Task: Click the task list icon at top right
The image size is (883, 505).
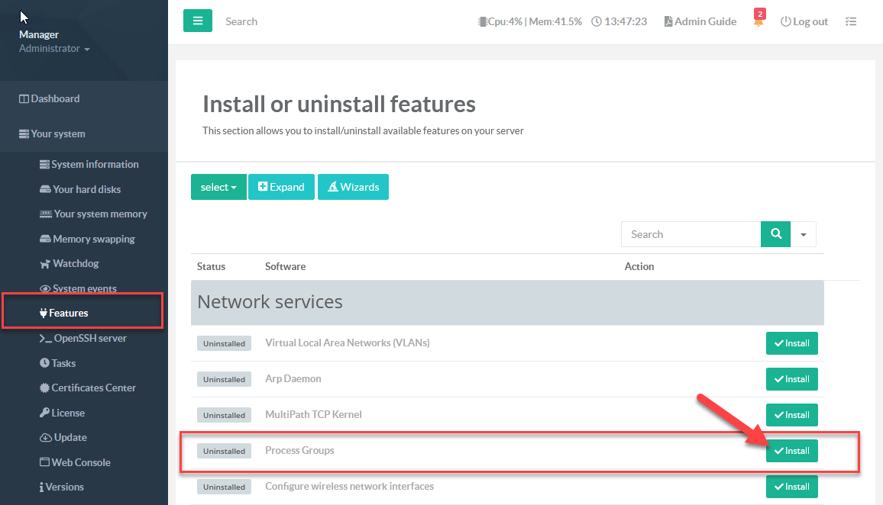Action: tap(851, 21)
